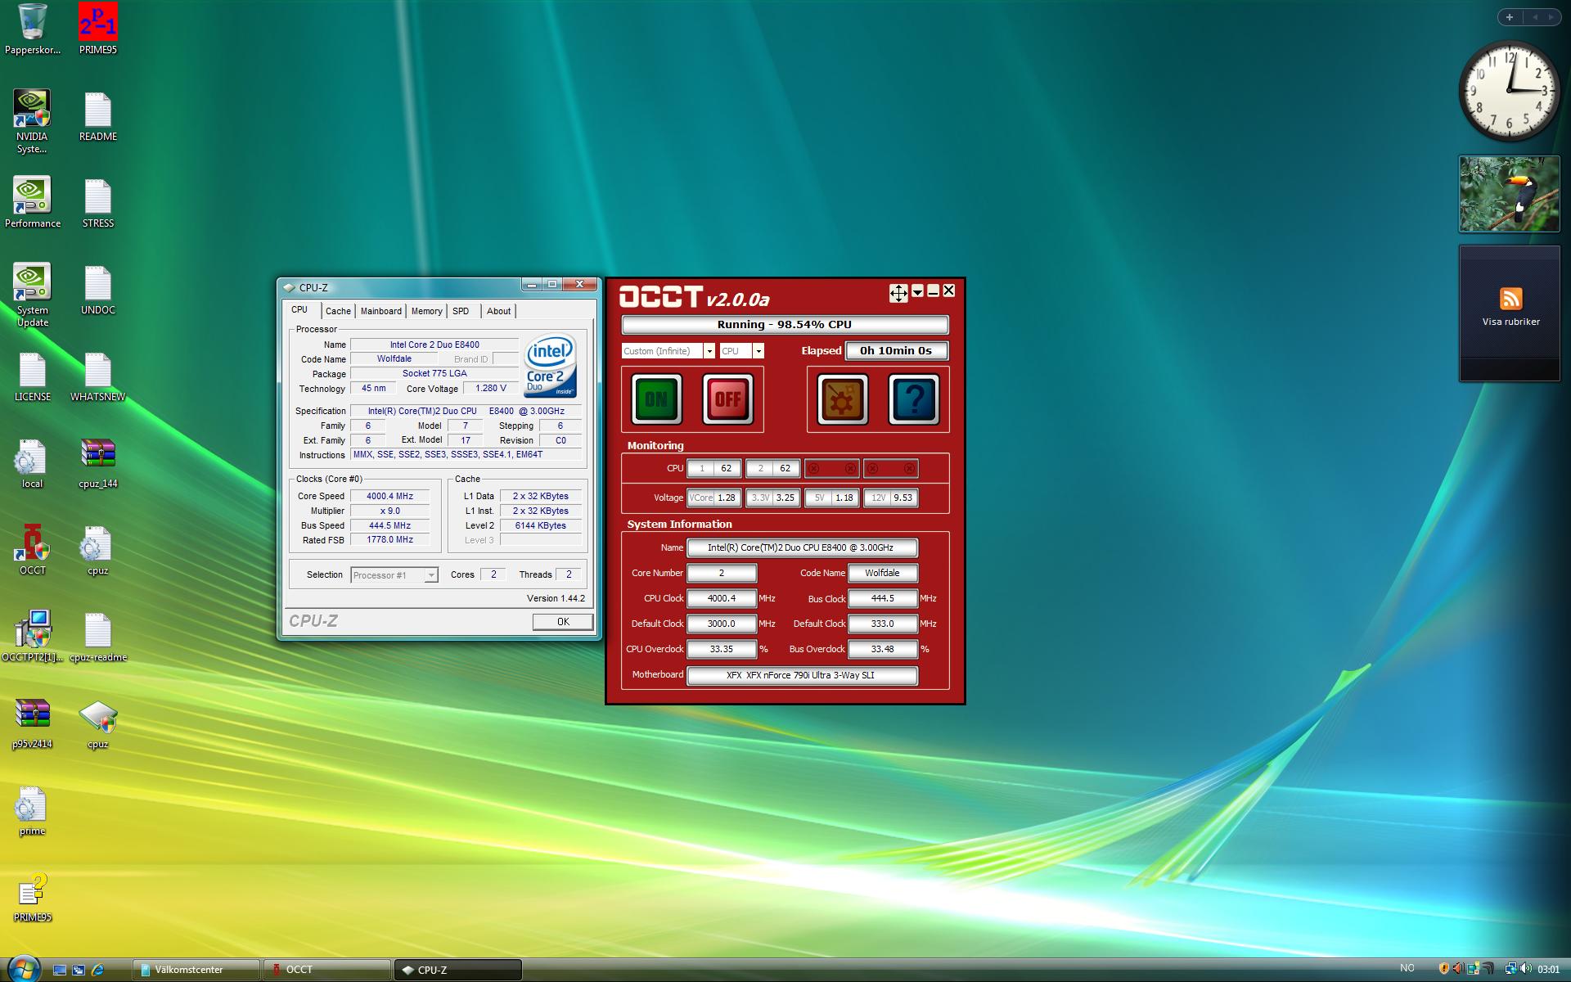The width and height of the screenshot is (1571, 982).
Task: Click the toucan slideshow sidebar gadget
Action: coord(1509,195)
